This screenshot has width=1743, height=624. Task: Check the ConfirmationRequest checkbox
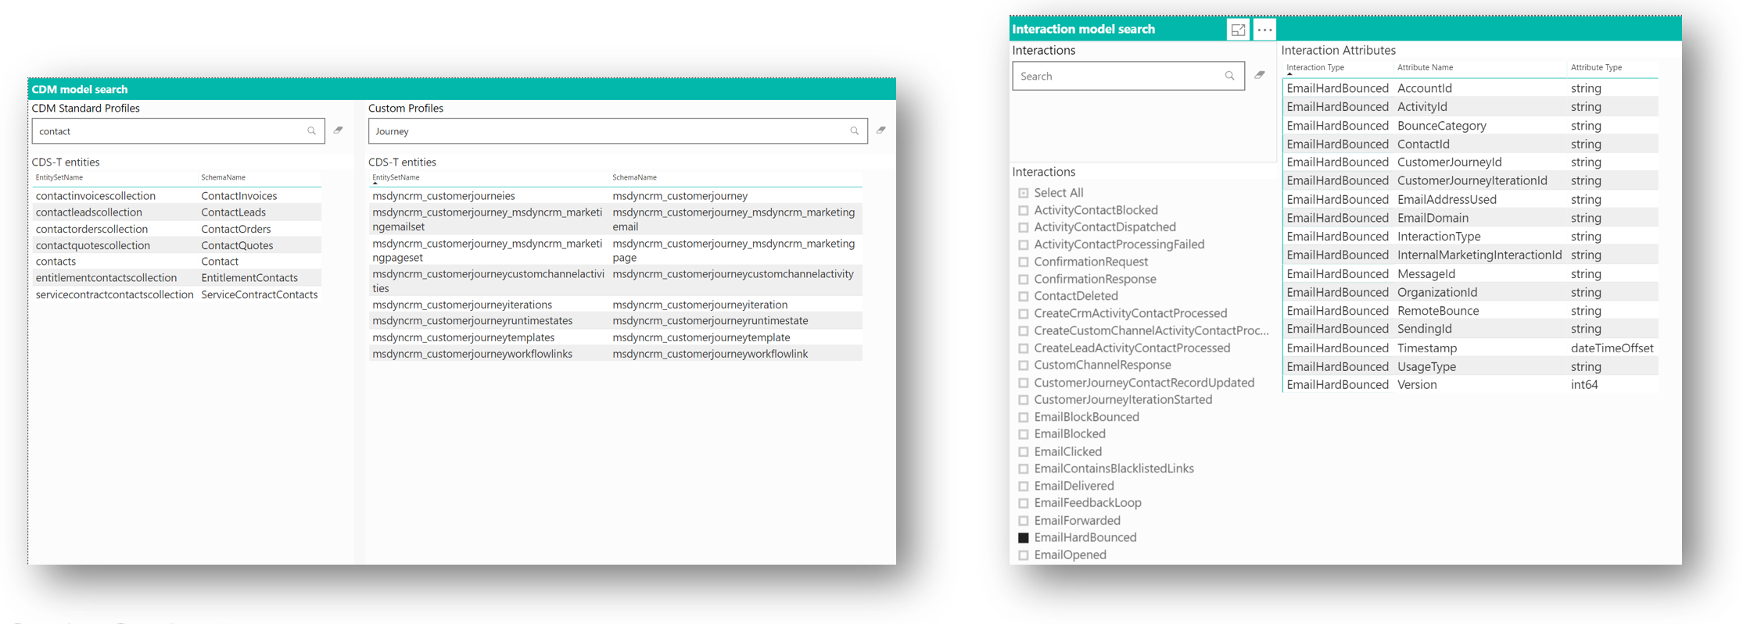[1024, 262]
